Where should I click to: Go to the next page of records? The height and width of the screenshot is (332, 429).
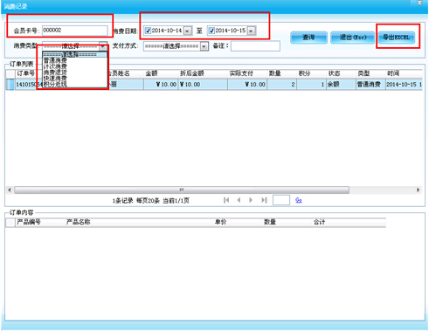click(251, 200)
